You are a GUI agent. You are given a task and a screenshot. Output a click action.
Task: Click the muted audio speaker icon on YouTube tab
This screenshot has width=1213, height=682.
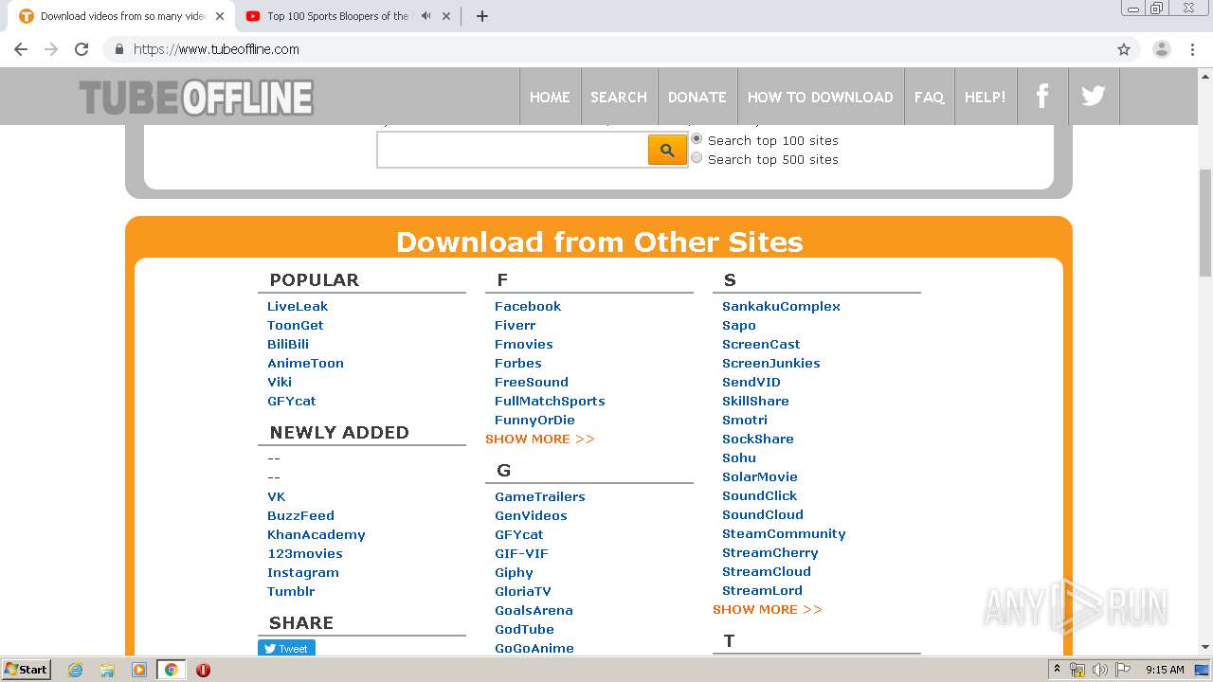click(426, 16)
